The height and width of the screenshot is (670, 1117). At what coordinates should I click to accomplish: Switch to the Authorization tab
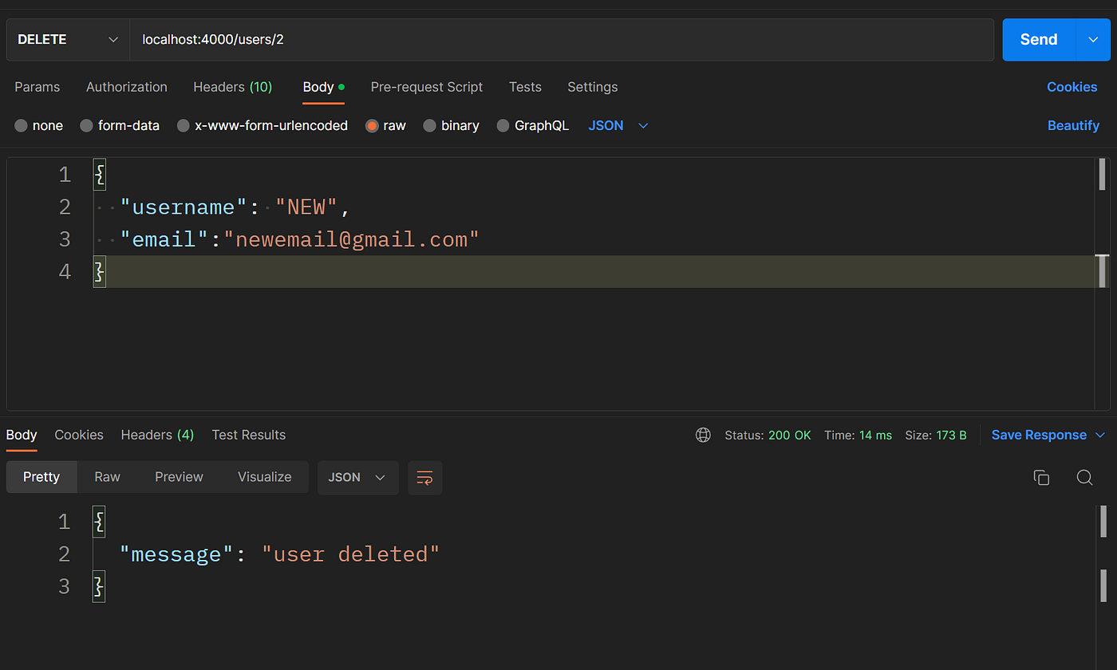(127, 87)
